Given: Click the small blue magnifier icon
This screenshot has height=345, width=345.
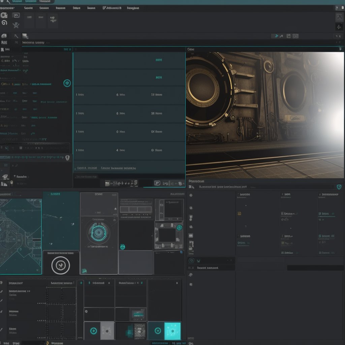Looking at the screenshot, I should click(181, 252).
